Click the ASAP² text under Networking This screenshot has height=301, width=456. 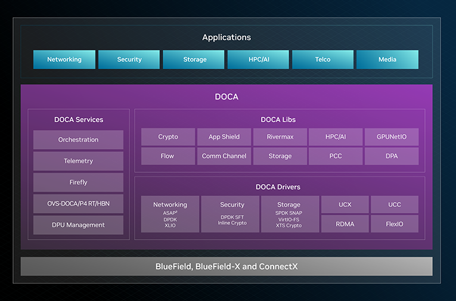tap(170, 213)
